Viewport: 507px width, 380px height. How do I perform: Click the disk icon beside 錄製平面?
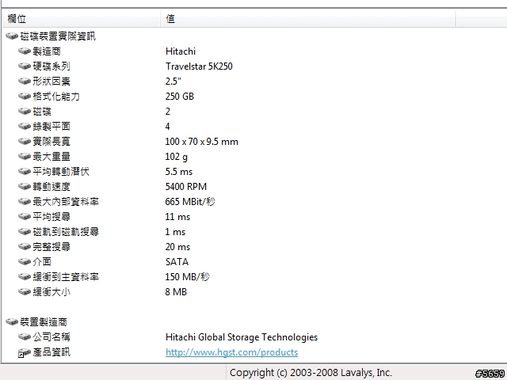click(x=25, y=126)
